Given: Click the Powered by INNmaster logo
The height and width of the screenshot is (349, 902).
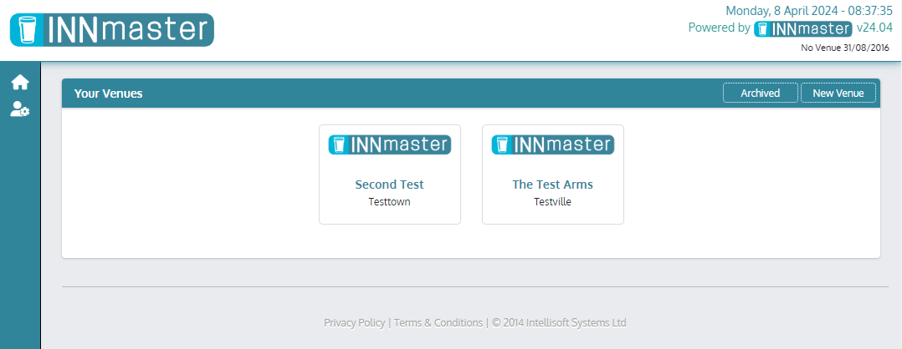Looking at the screenshot, I should pos(802,28).
